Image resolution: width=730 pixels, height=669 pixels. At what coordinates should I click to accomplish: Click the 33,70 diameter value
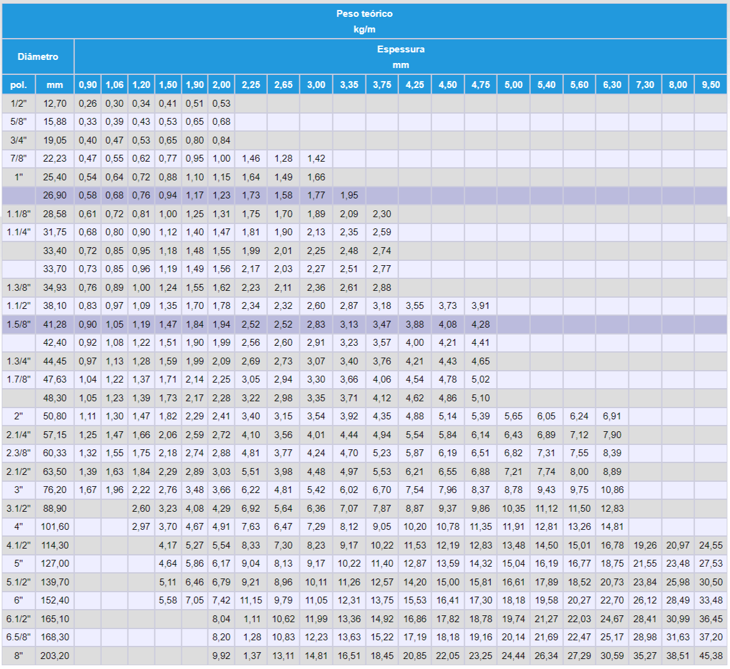(55, 269)
